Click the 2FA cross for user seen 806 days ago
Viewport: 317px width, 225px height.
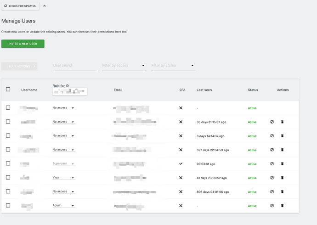click(x=181, y=191)
